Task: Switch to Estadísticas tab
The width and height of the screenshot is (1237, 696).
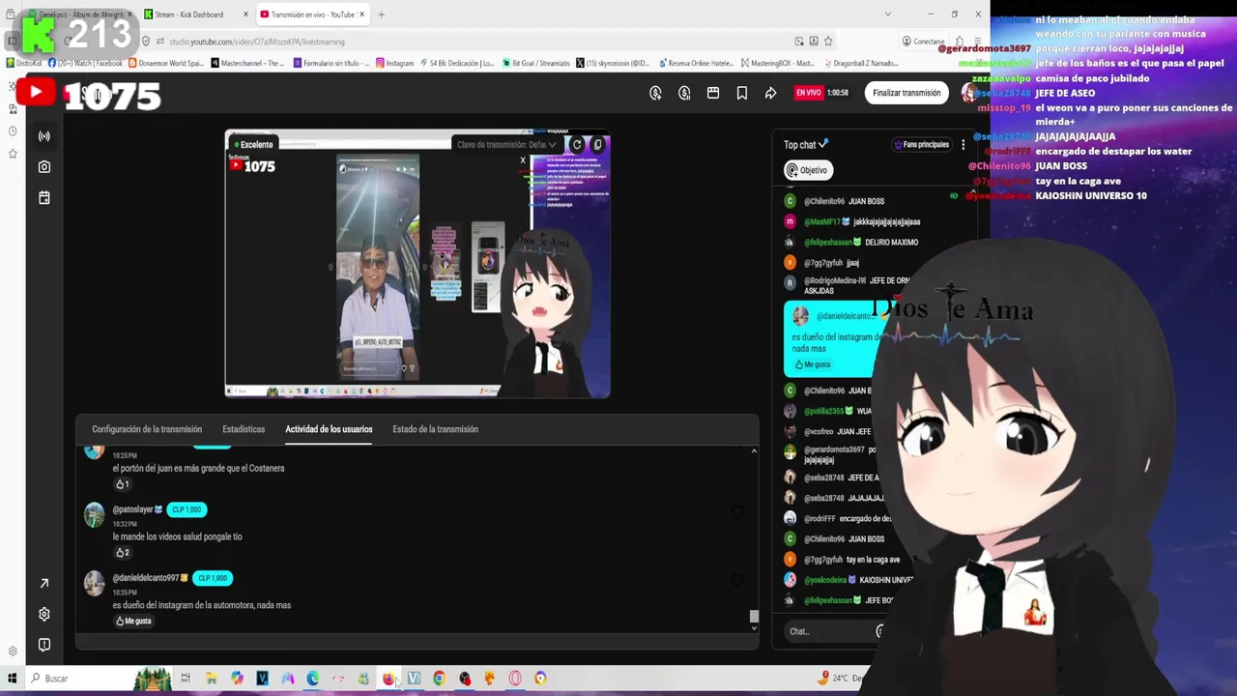Action: pyautogui.click(x=244, y=429)
